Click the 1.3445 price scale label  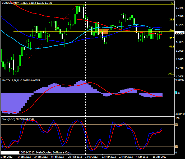click(x=180, y=8)
